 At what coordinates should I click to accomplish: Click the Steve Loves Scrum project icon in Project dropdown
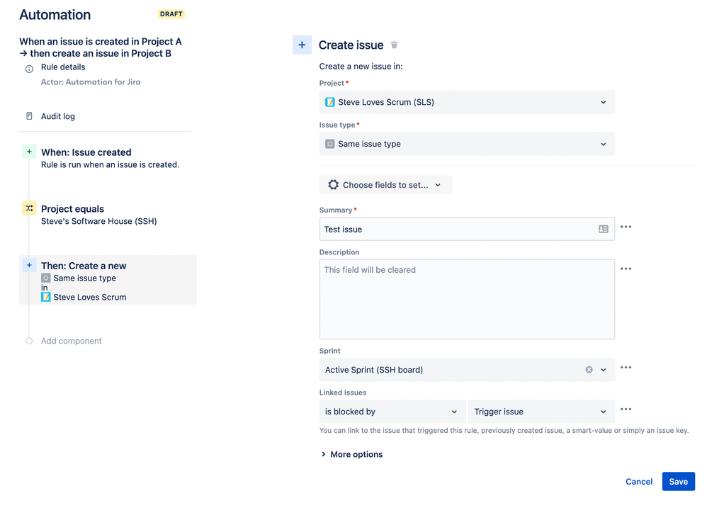point(330,102)
